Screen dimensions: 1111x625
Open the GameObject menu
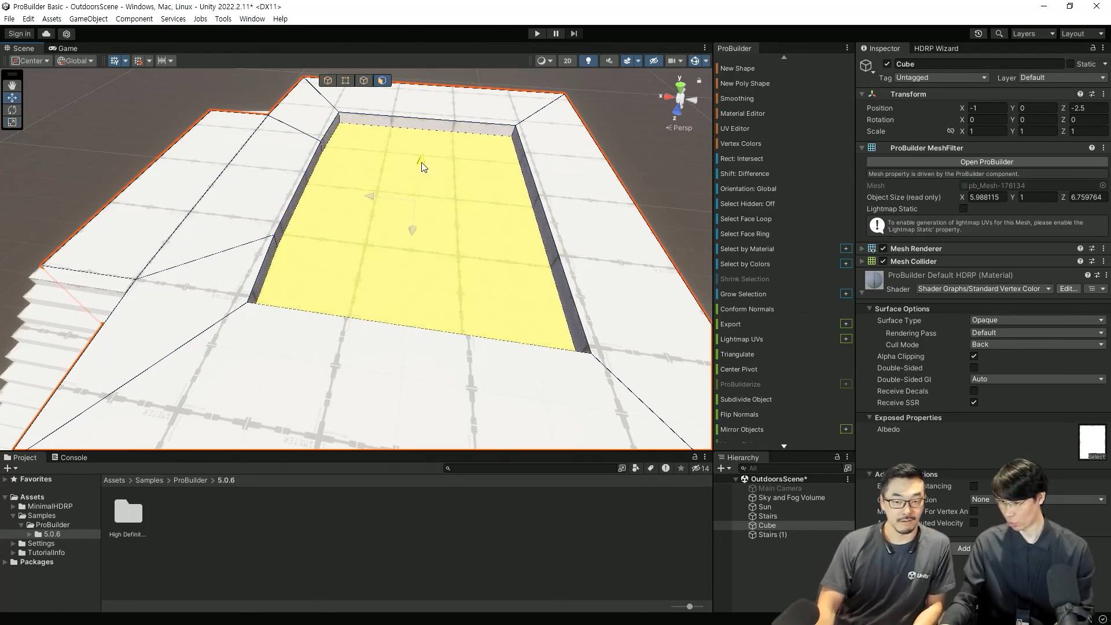(x=88, y=19)
